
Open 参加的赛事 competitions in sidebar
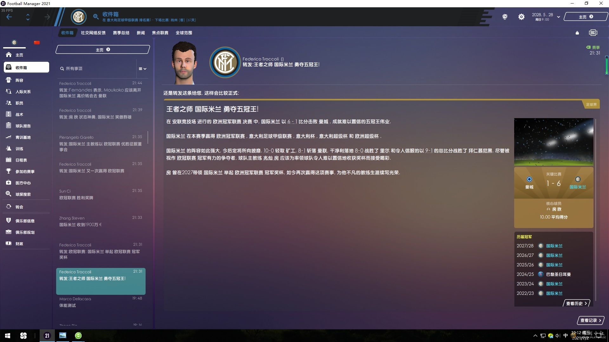click(x=26, y=171)
